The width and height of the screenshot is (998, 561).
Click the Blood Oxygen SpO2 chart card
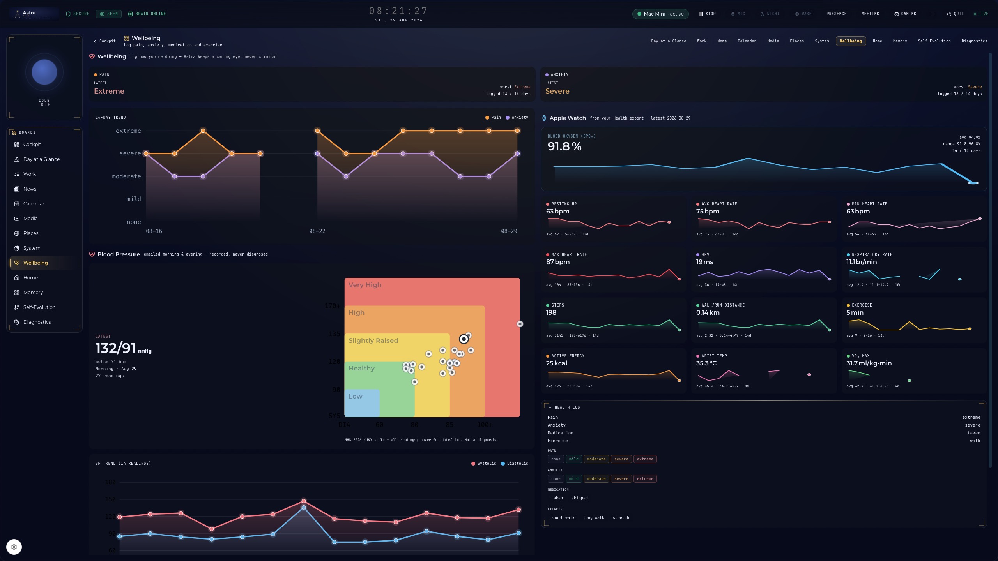click(x=764, y=159)
